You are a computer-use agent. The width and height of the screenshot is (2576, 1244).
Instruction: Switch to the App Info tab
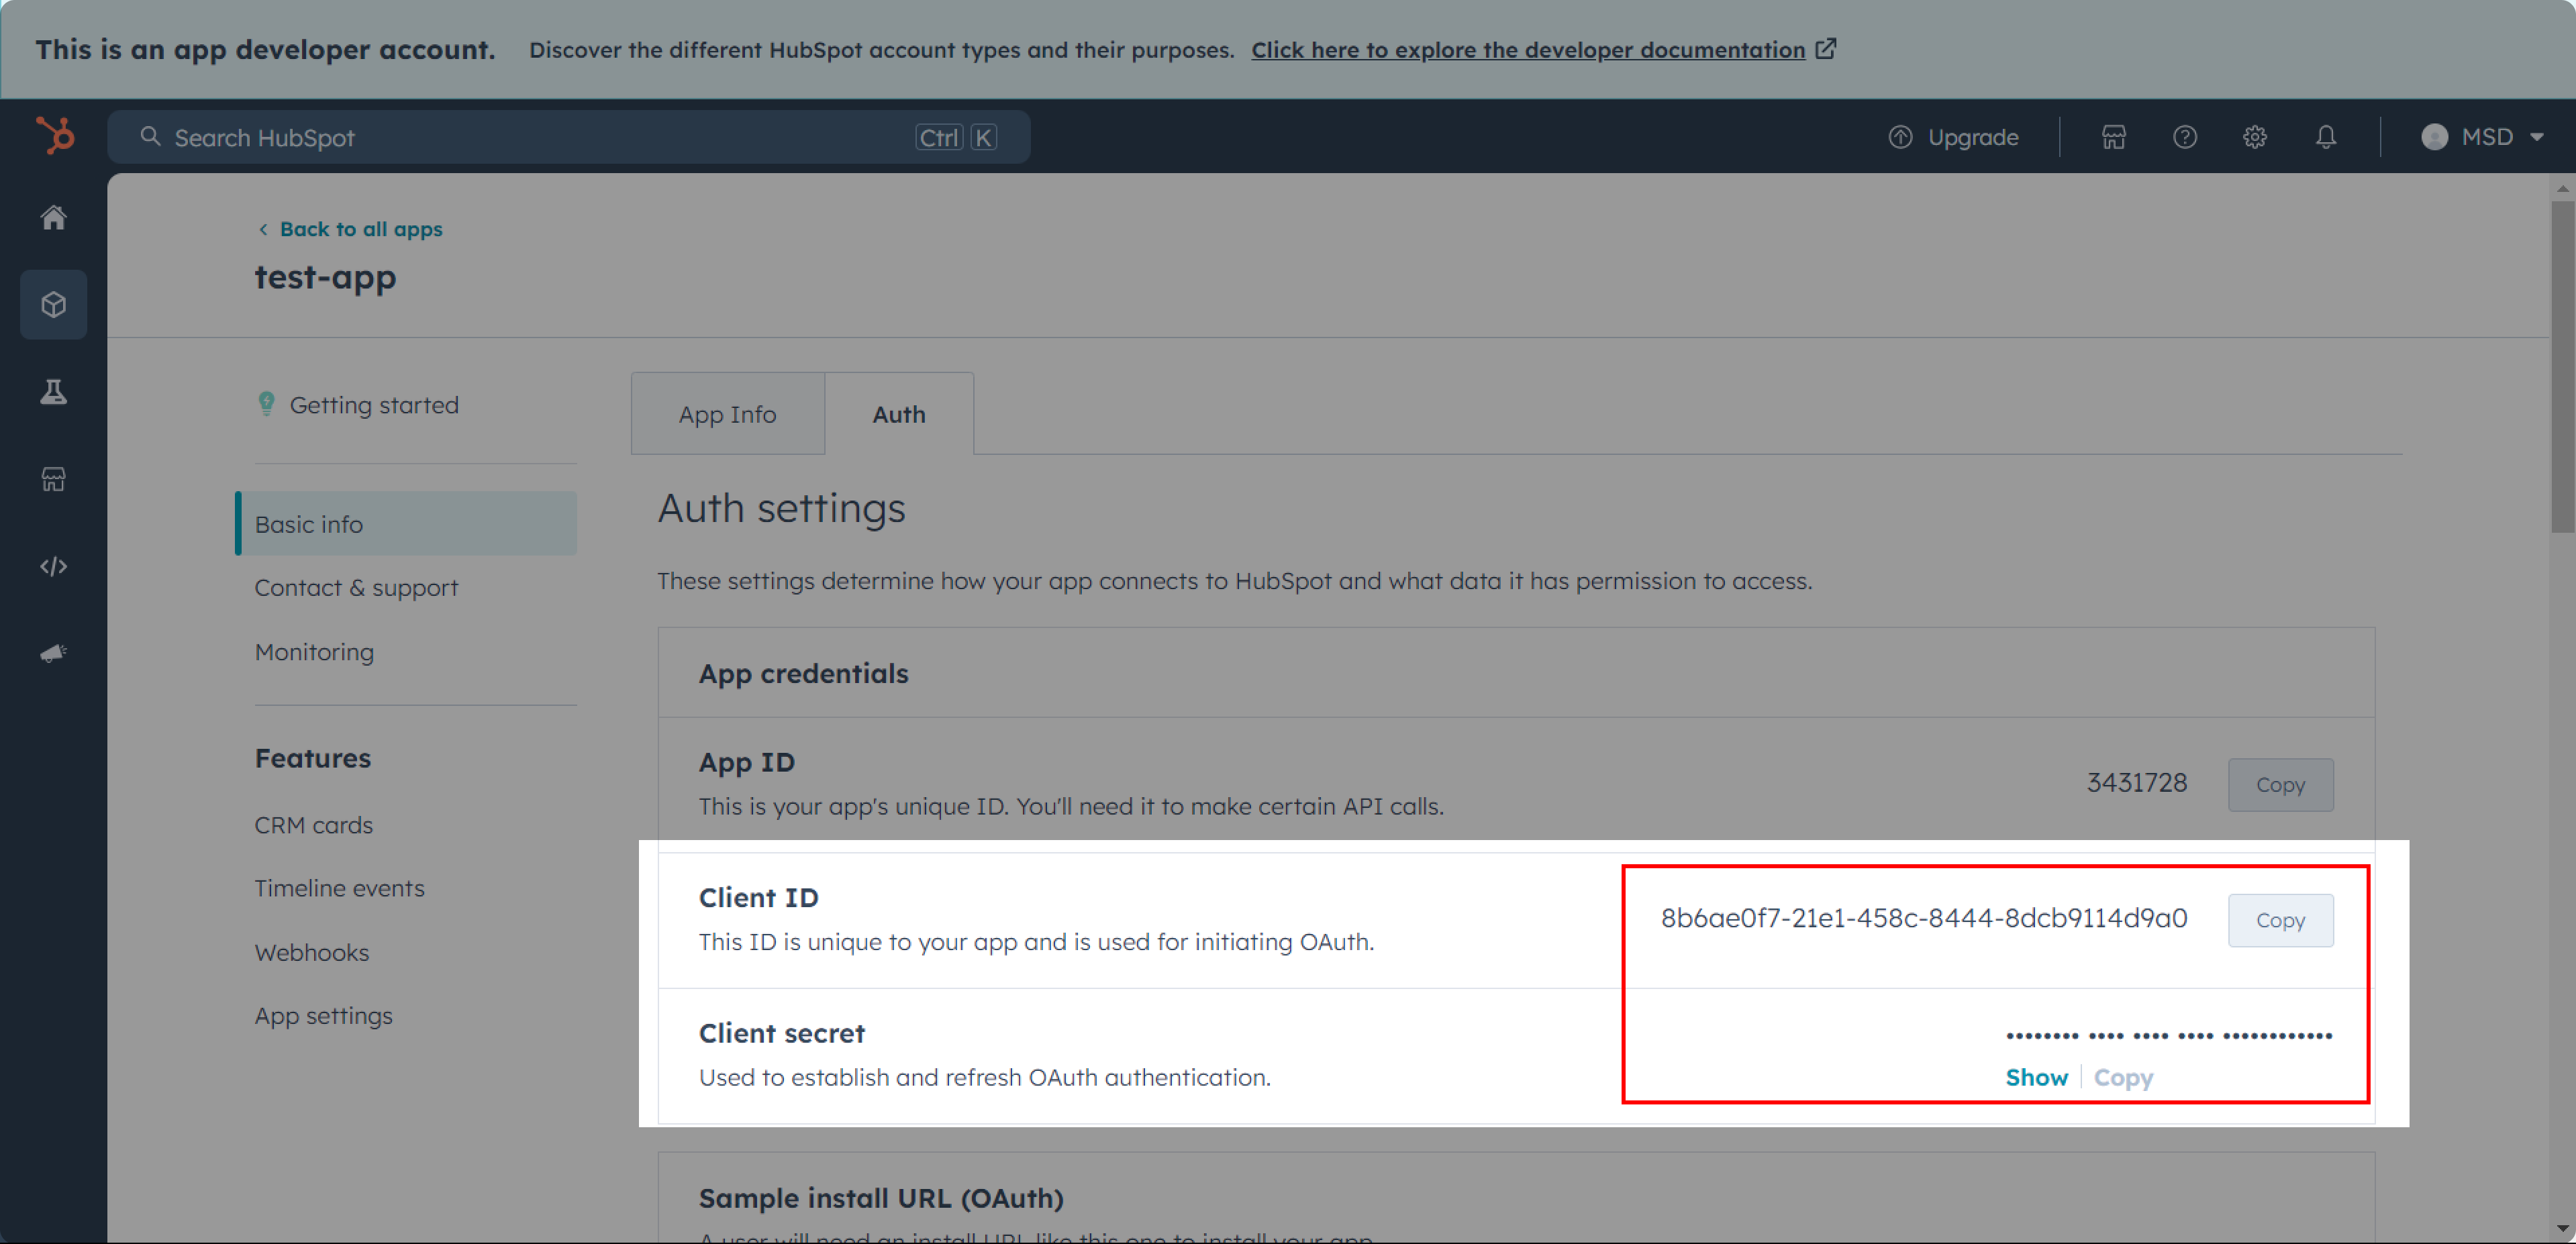click(x=727, y=414)
